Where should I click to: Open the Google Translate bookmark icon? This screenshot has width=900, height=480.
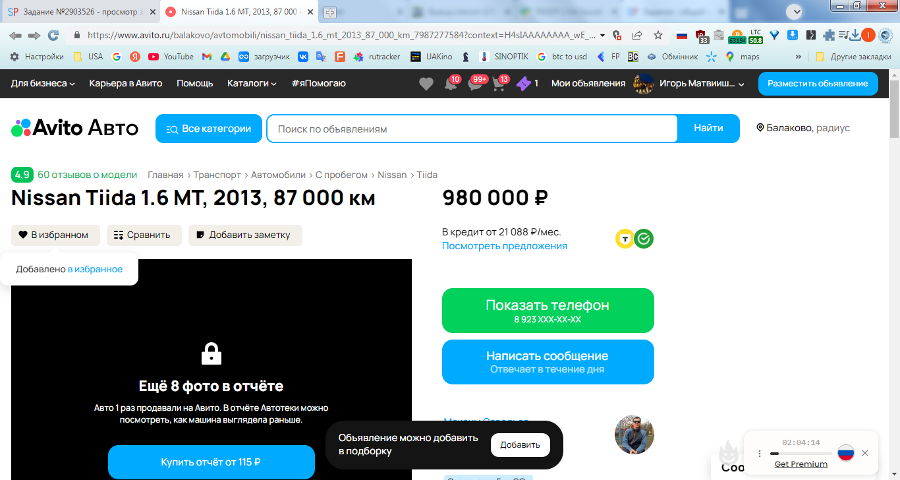tap(321, 57)
